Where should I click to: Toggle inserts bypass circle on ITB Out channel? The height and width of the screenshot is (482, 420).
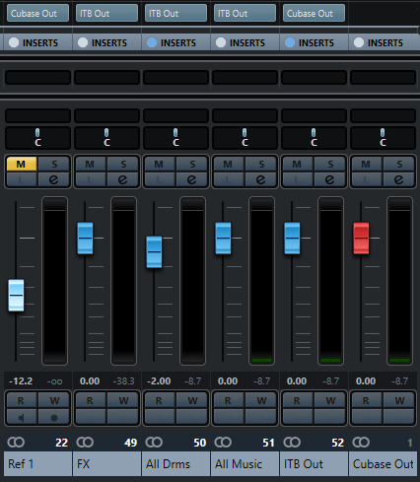click(x=290, y=42)
